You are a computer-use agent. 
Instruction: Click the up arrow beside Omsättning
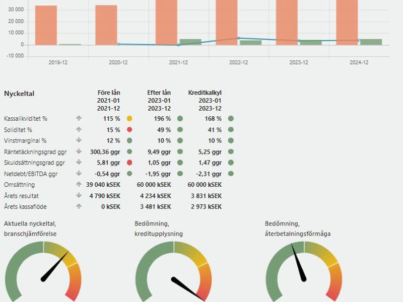(x=79, y=185)
